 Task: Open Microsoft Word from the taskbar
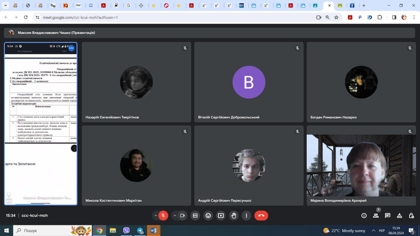[153, 230]
